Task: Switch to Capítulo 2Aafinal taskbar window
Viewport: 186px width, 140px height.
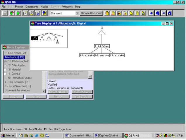Action: 108,136
